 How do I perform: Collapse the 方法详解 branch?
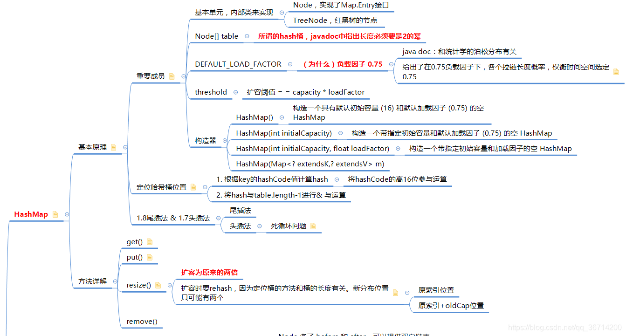click(115, 281)
